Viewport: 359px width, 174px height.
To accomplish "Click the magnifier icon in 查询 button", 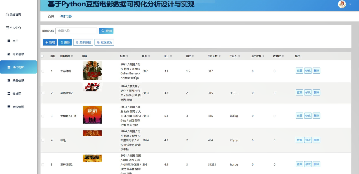I will pos(103,31).
